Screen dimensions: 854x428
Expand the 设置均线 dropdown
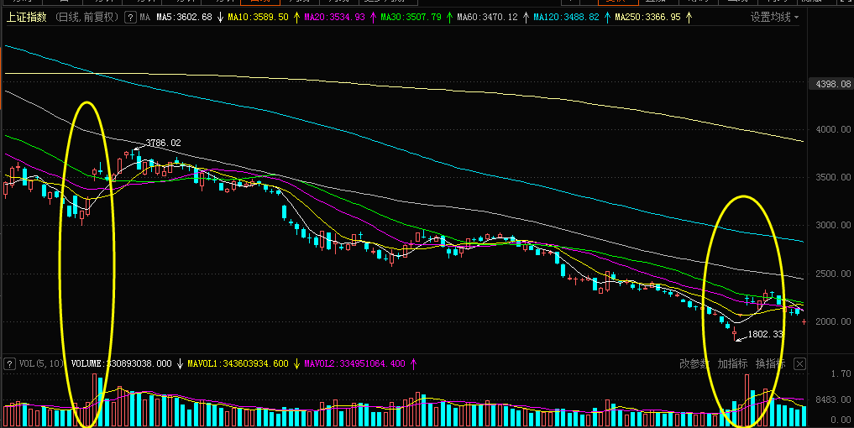[x=774, y=18]
